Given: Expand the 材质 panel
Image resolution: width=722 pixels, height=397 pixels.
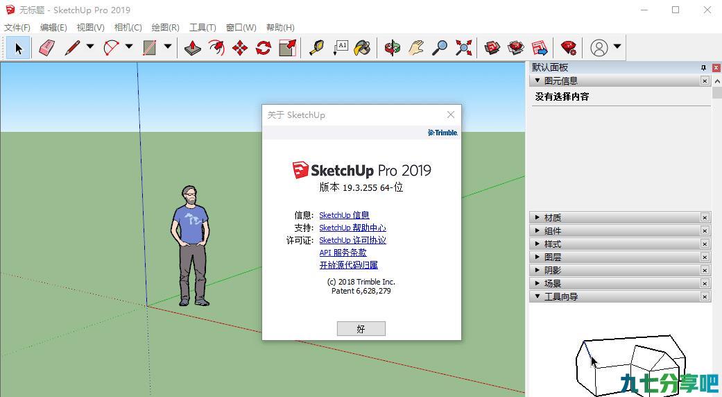Looking at the screenshot, I should (x=537, y=217).
